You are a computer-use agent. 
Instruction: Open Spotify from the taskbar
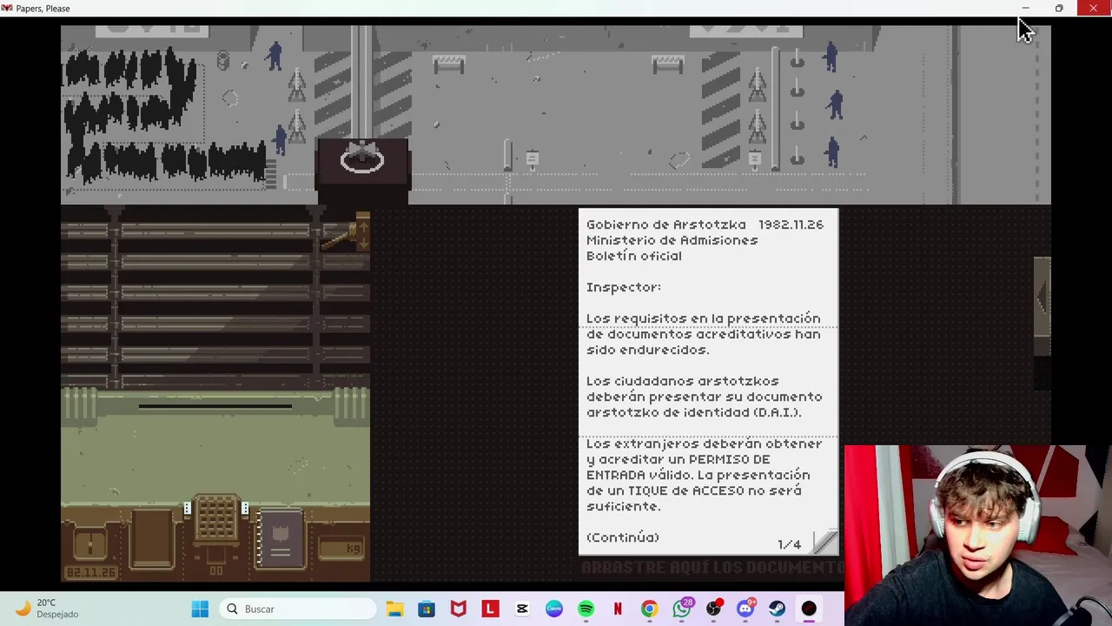click(x=586, y=609)
